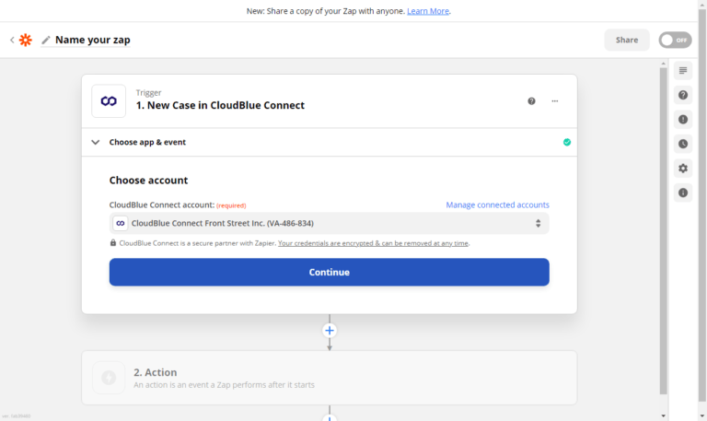
Task: Open the alert exclamation icon in sidebar
Action: [683, 119]
